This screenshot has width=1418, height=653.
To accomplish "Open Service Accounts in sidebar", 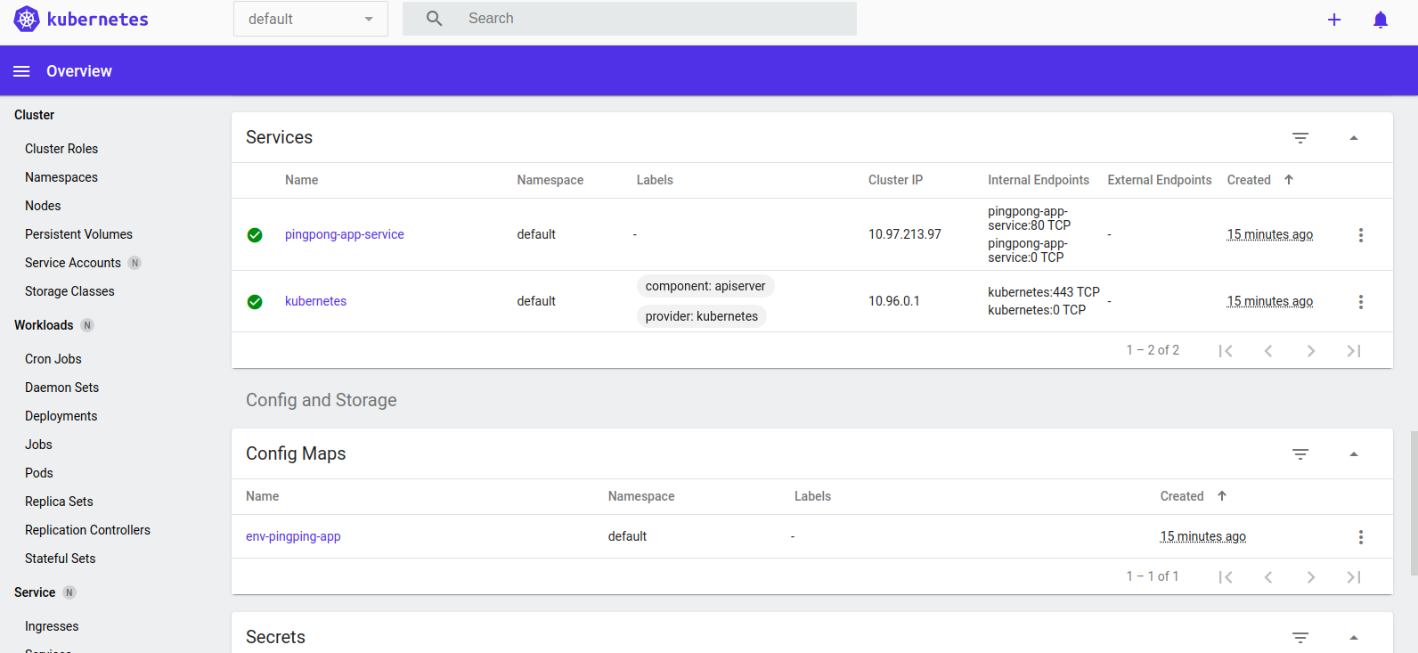I will pos(73,263).
